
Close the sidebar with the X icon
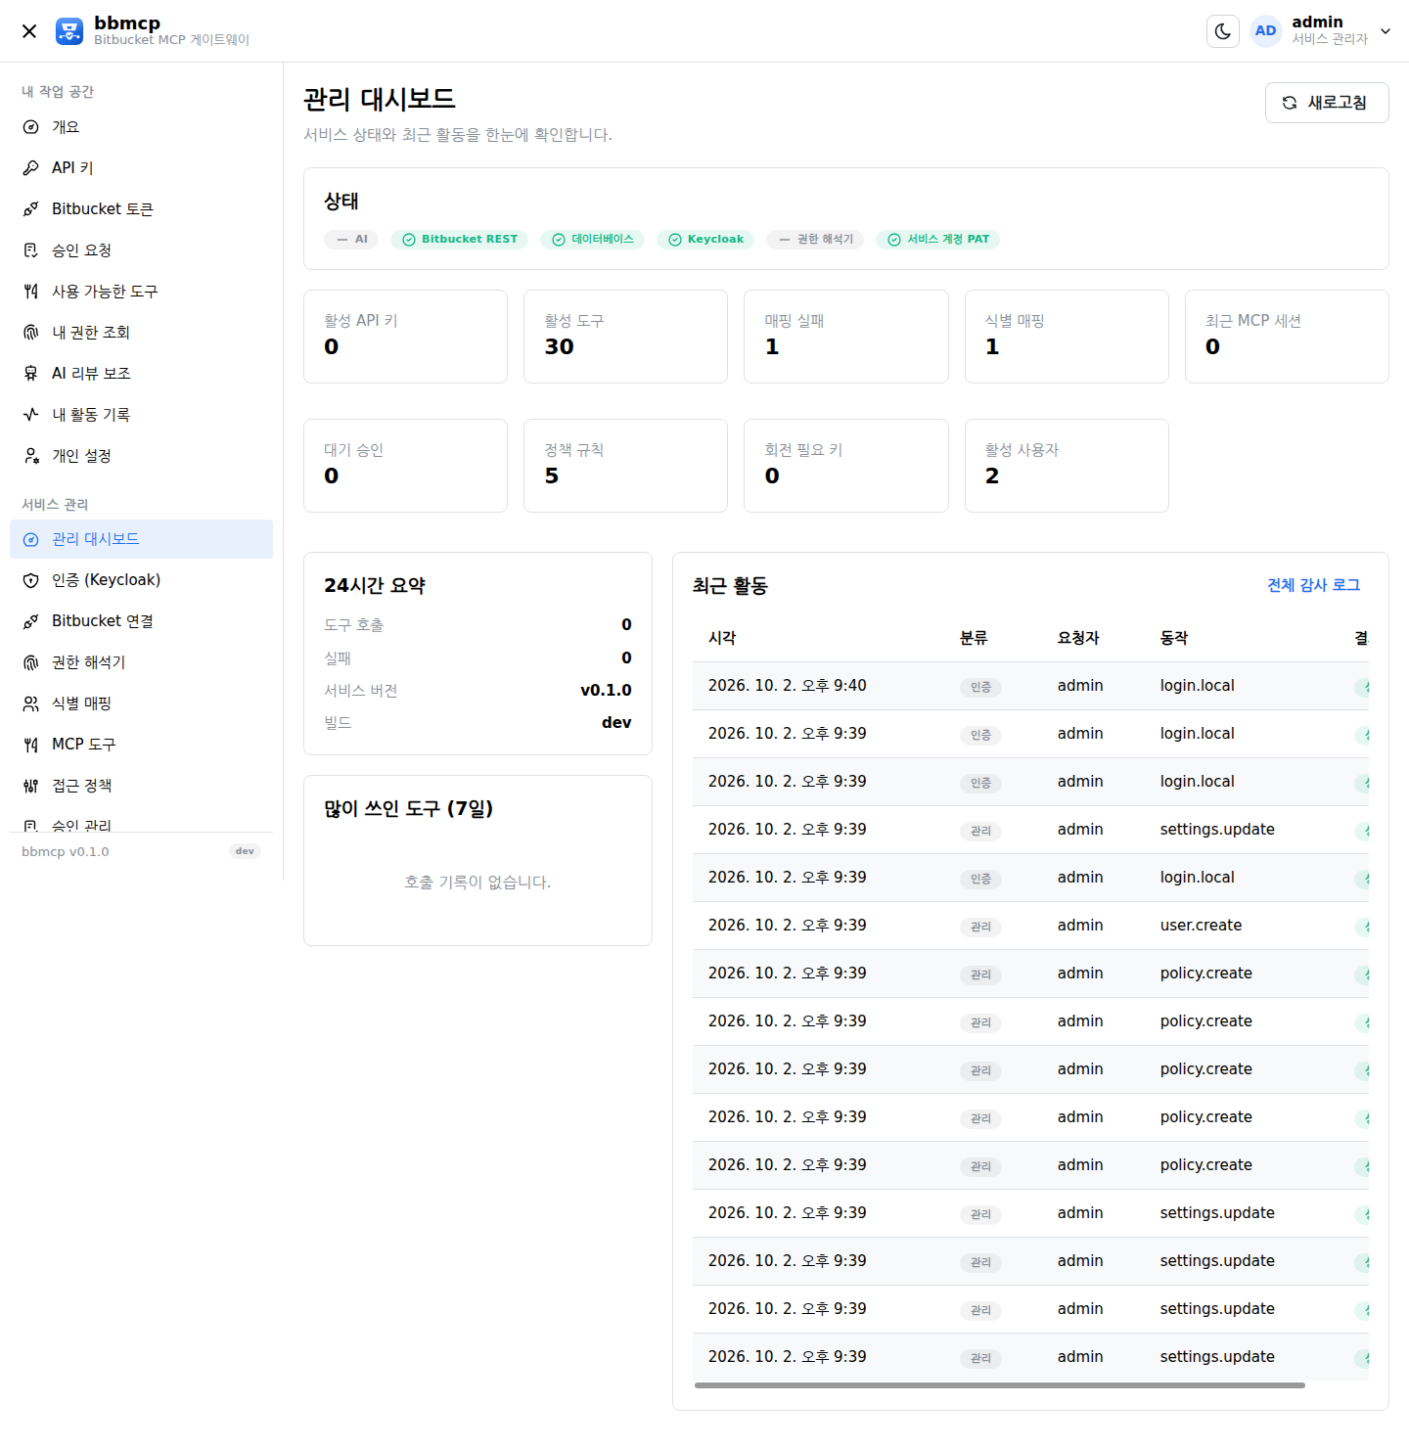[29, 31]
